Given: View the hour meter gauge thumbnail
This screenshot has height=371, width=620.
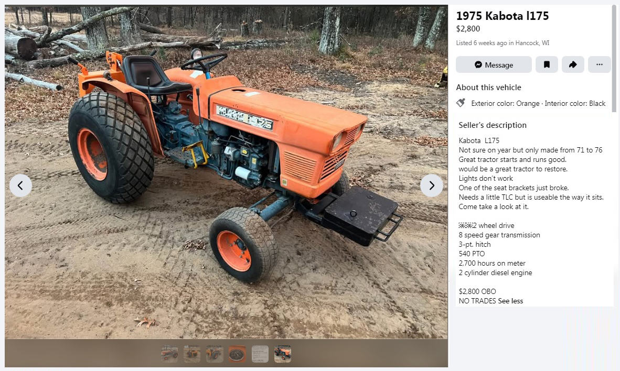Looking at the screenshot, I should [237, 354].
